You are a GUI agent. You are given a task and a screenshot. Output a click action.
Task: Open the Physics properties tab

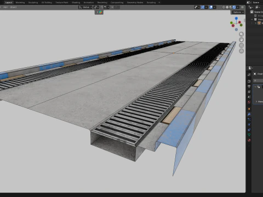pyautogui.click(x=249, y=125)
